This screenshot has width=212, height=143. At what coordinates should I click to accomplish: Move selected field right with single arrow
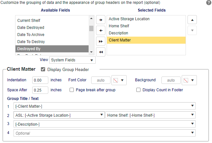tap(101, 20)
